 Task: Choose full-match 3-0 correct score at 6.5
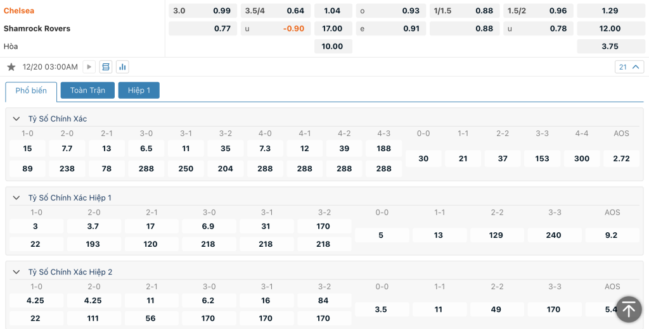pos(146,149)
